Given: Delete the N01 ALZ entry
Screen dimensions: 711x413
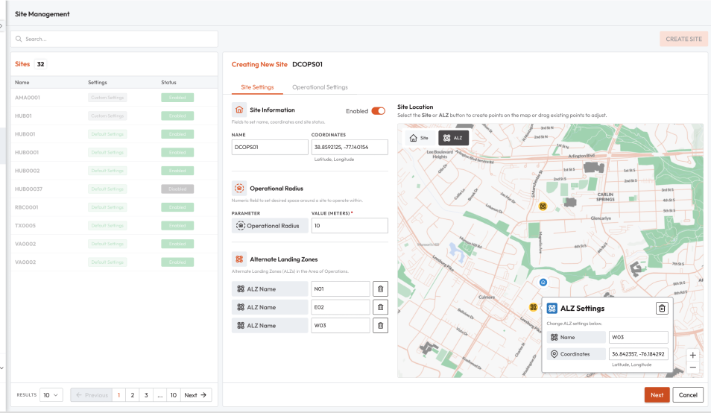Looking at the screenshot, I should pyautogui.click(x=380, y=289).
